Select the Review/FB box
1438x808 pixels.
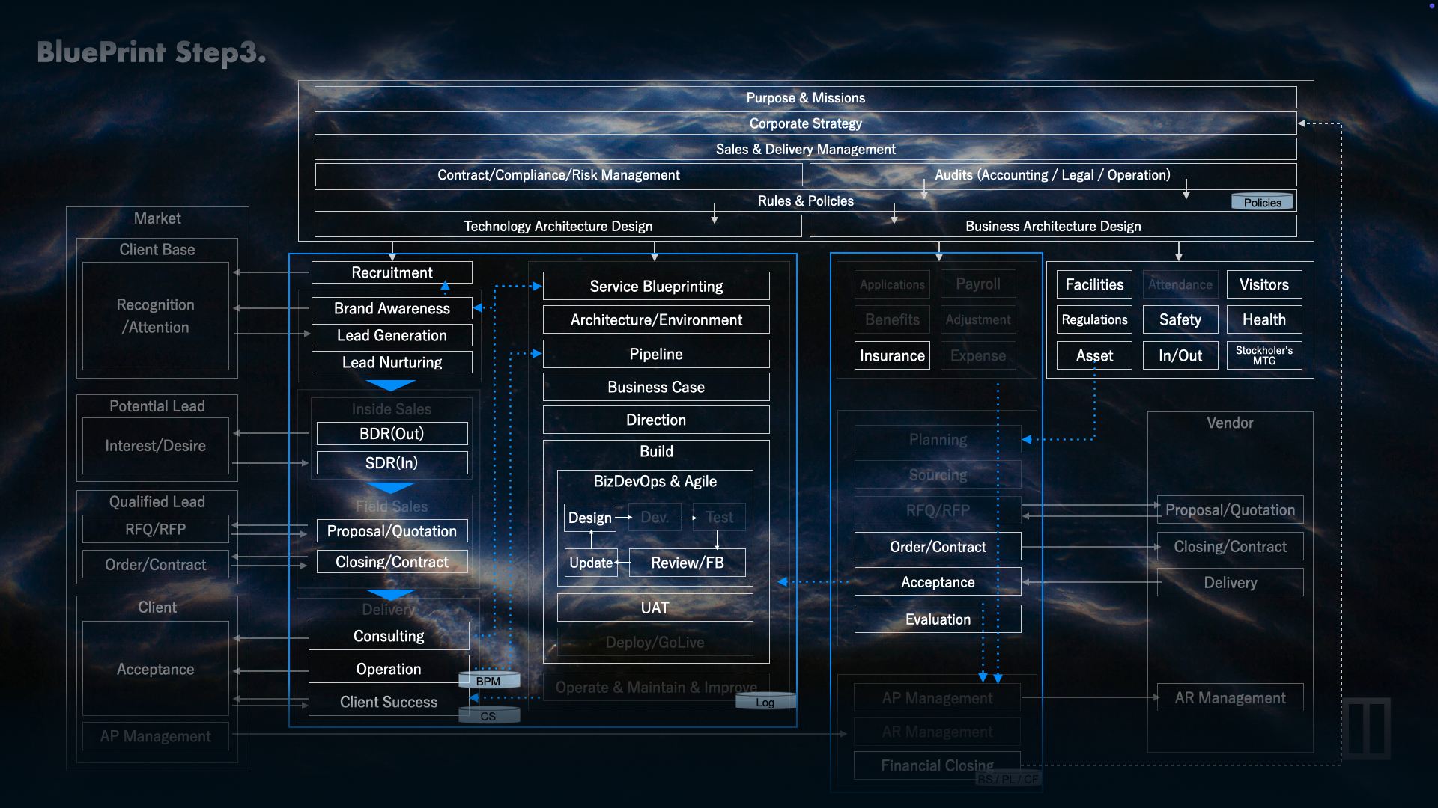click(687, 563)
